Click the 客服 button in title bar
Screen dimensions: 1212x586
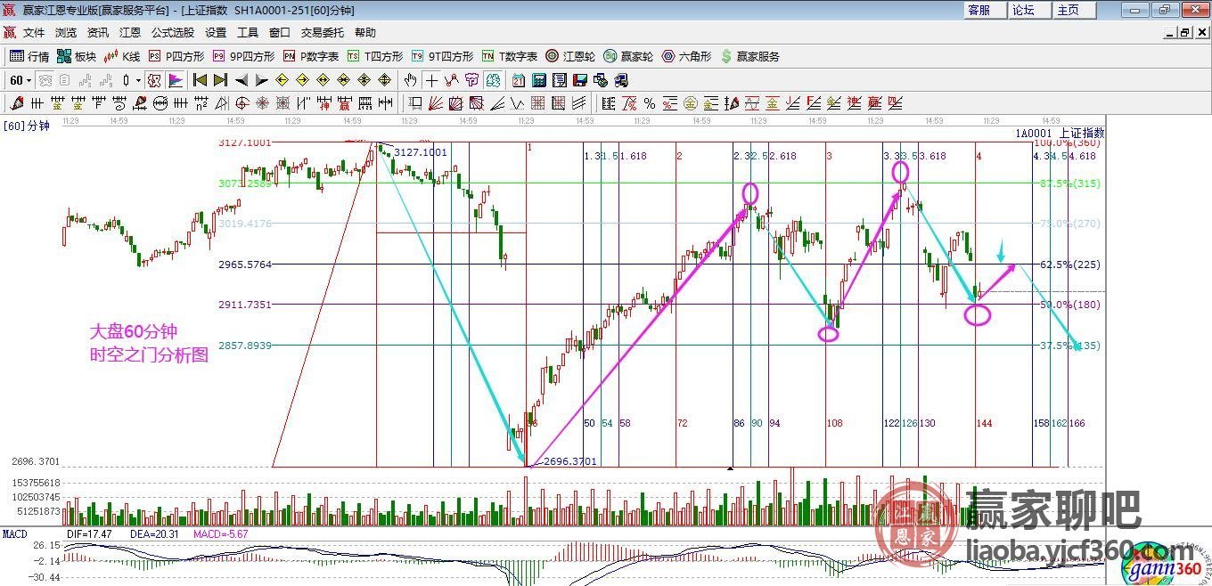click(x=979, y=10)
